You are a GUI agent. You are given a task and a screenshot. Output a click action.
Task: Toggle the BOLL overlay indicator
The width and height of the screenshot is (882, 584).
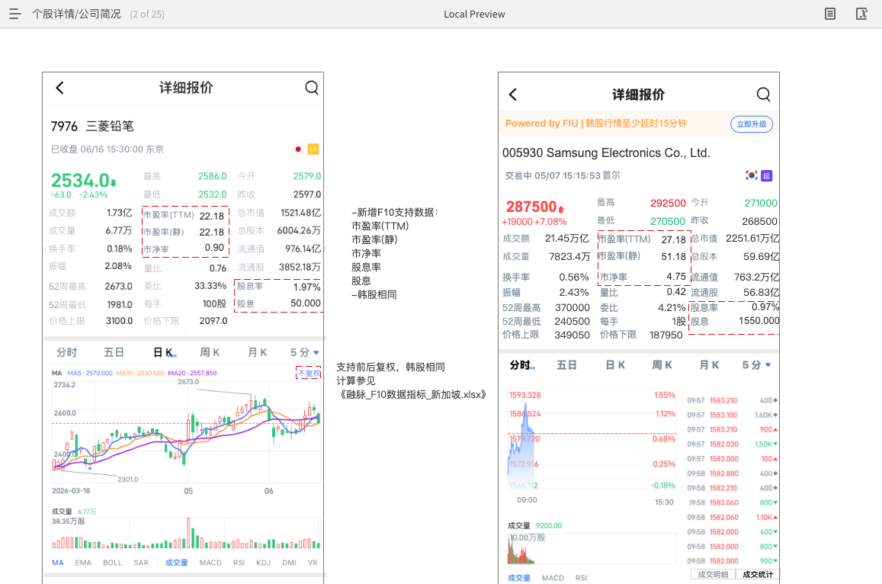[x=113, y=563]
